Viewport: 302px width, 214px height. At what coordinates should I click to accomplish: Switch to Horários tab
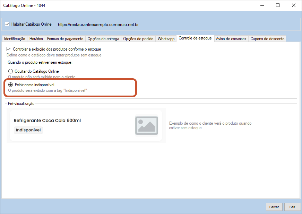[36, 39]
